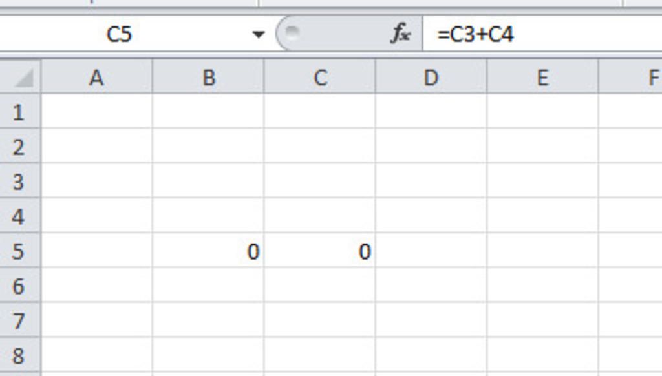Click empty cell A1
Screen dimensions: 662x376
point(96,112)
